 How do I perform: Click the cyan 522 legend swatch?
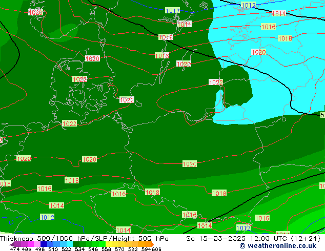click(x=70, y=244)
